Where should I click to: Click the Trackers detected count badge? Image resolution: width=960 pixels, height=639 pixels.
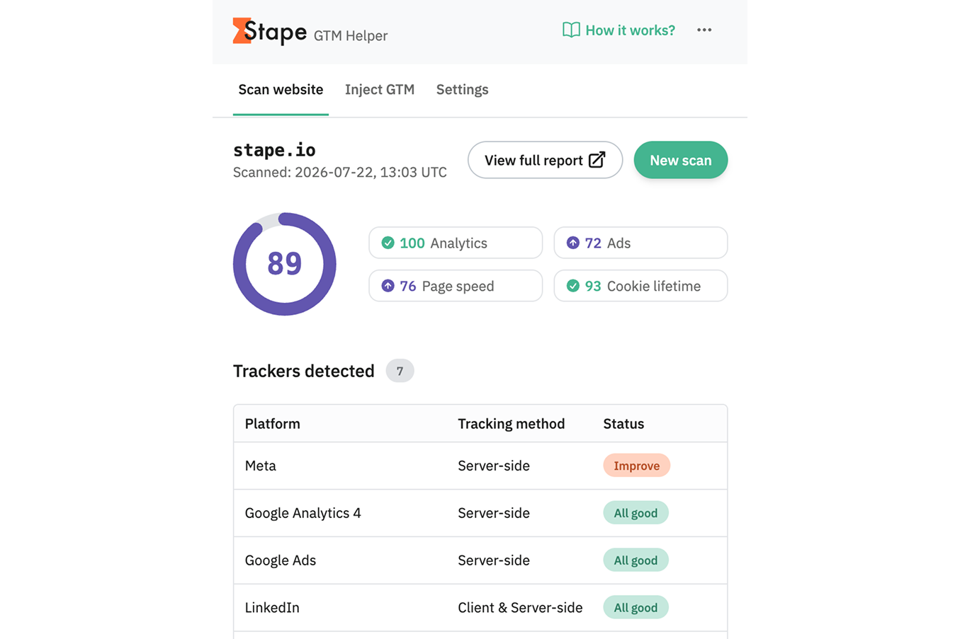click(x=400, y=371)
